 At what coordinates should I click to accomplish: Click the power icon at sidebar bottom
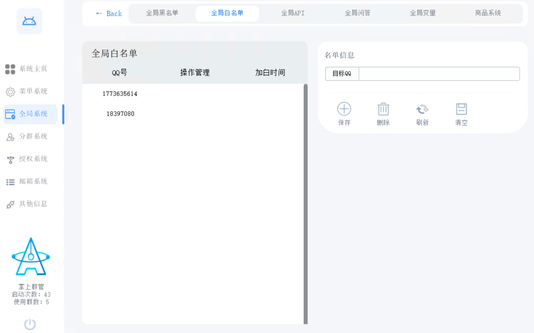click(30, 324)
